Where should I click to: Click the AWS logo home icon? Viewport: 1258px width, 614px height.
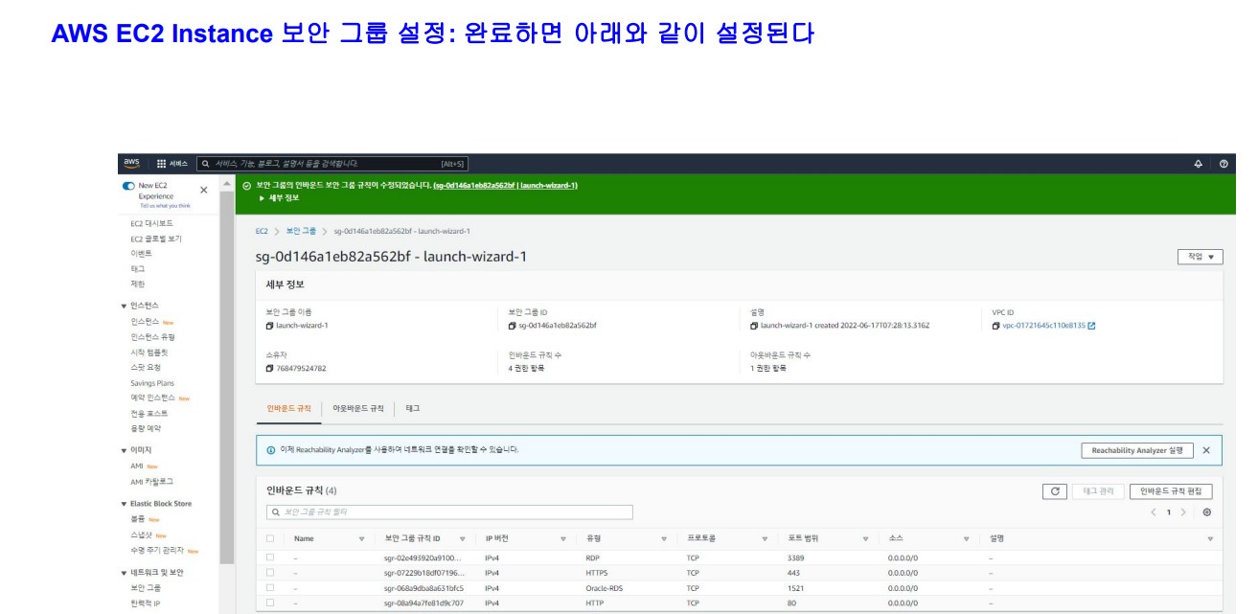tap(131, 163)
